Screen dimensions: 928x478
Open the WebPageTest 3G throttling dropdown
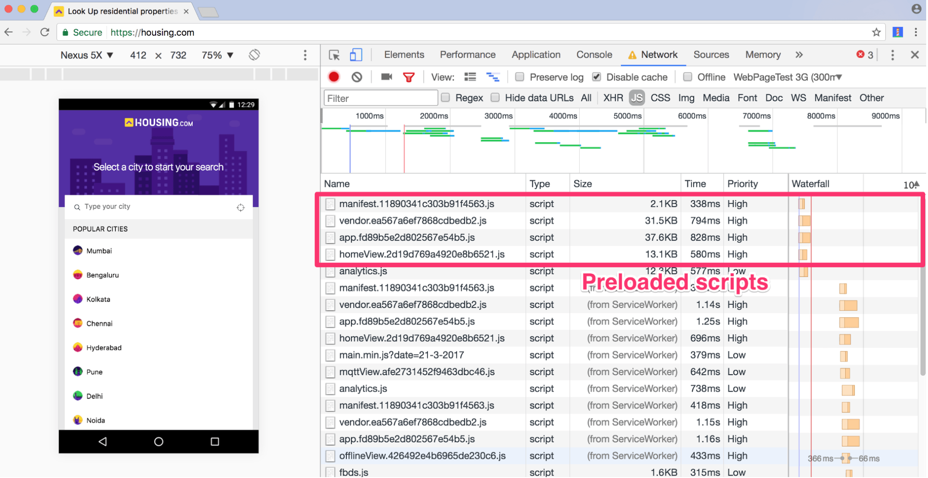(x=788, y=77)
